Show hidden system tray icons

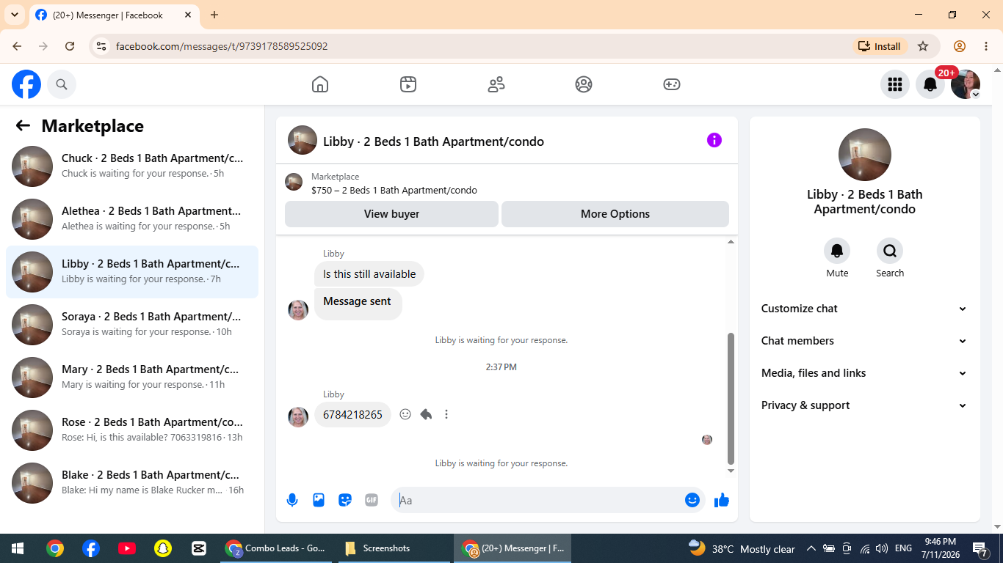(x=811, y=548)
